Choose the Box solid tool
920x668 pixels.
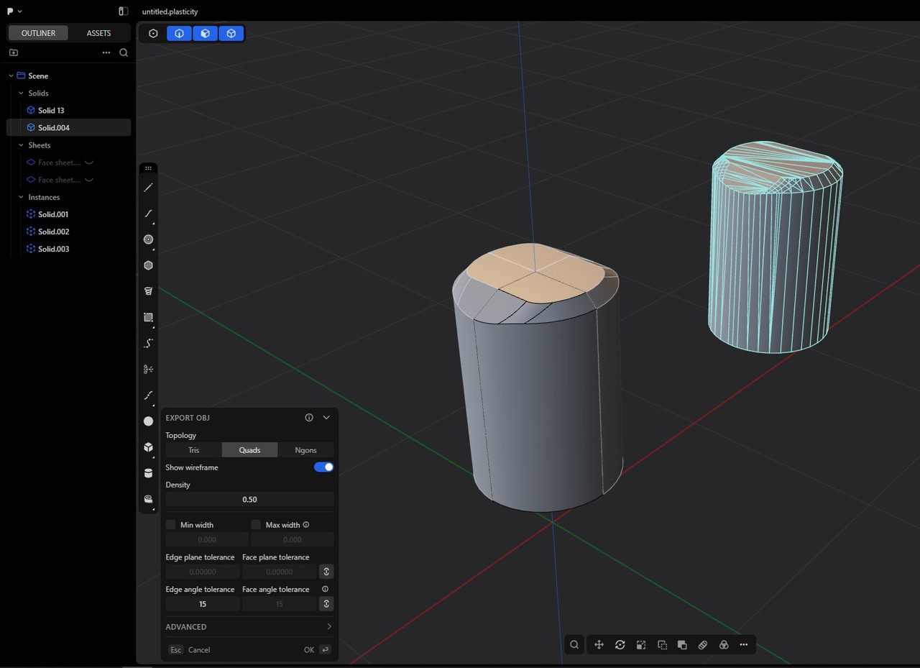pyautogui.click(x=148, y=447)
